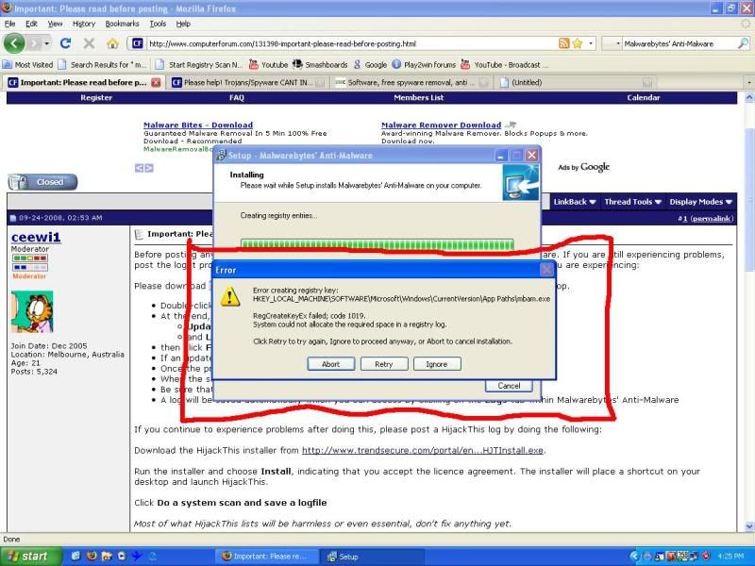This screenshot has width=755, height=566.
Task: Open the trendsecure HJTInstall.exe download link
Action: (423, 451)
